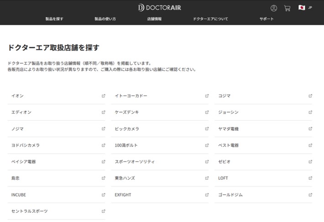Open the JP language selector
324x222 pixels.
pyautogui.click(x=310, y=8)
